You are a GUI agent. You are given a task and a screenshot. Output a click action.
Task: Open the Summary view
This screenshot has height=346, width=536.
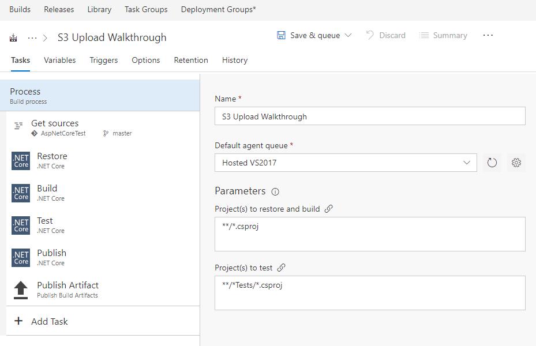point(443,35)
